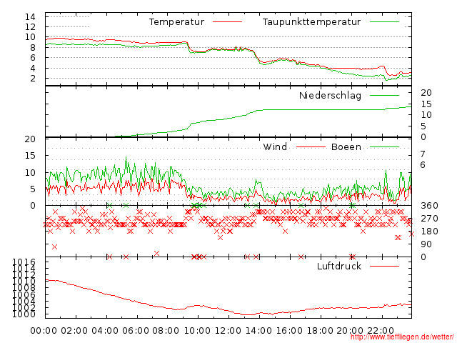Select the 90 wind direction axis value
The width and height of the screenshot is (457, 343).
coord(426,244)
